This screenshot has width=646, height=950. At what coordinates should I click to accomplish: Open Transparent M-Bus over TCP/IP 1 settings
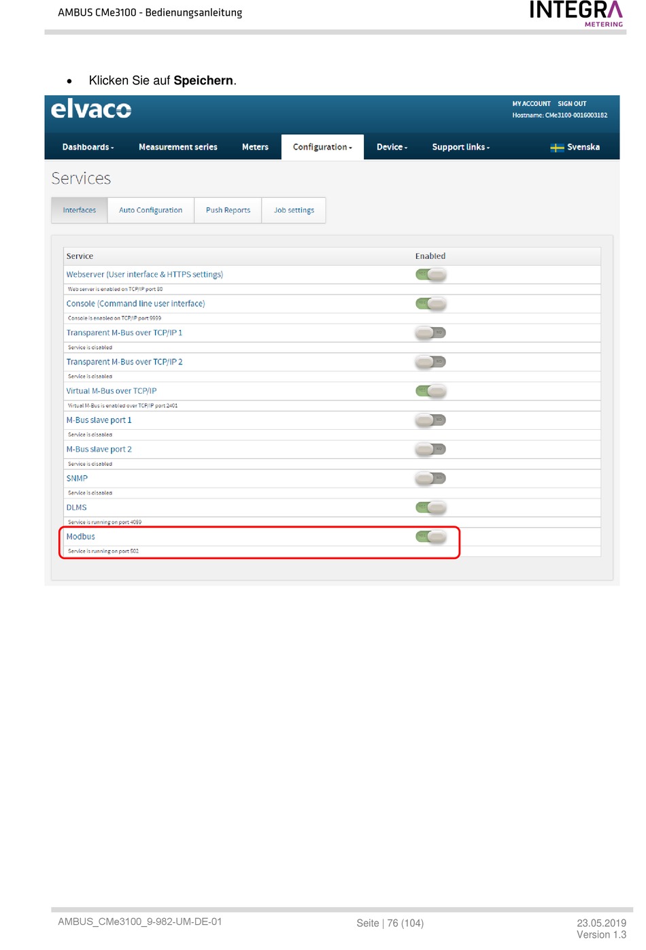(124, 333)
